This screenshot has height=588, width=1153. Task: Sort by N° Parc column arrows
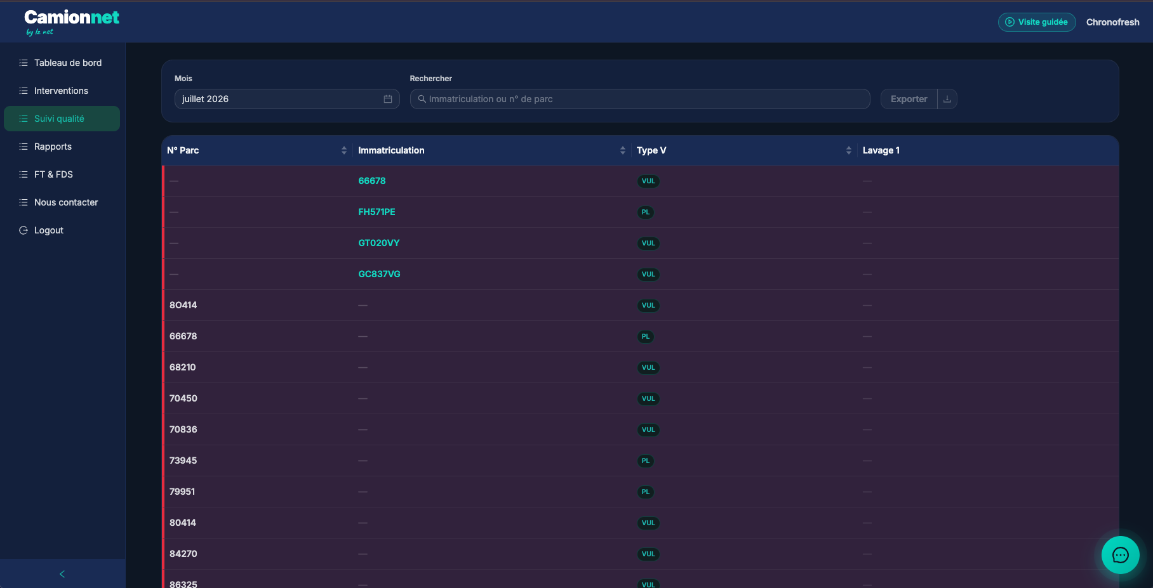coord(344,150)
